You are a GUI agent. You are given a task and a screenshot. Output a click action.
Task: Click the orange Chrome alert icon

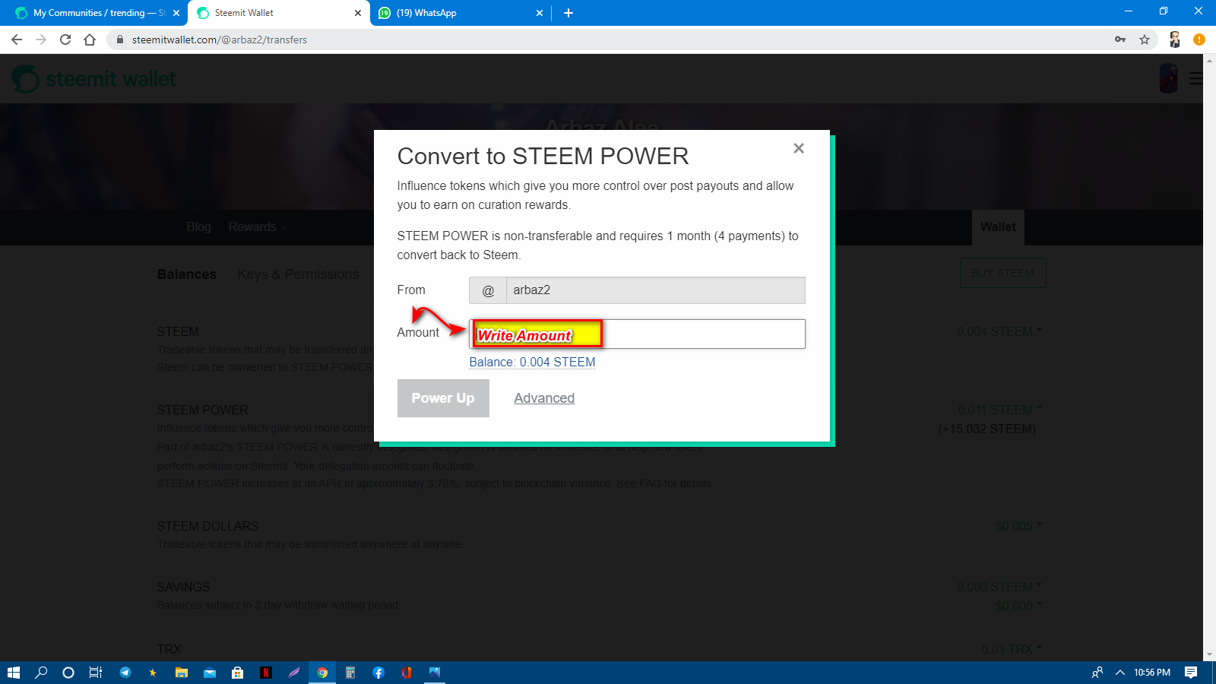(x=1199, y=40)
